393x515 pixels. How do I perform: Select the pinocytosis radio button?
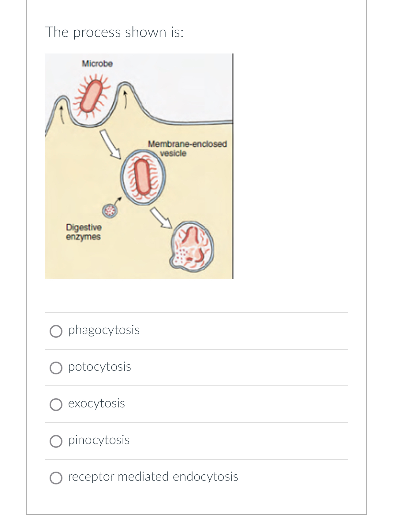point(56,441)
